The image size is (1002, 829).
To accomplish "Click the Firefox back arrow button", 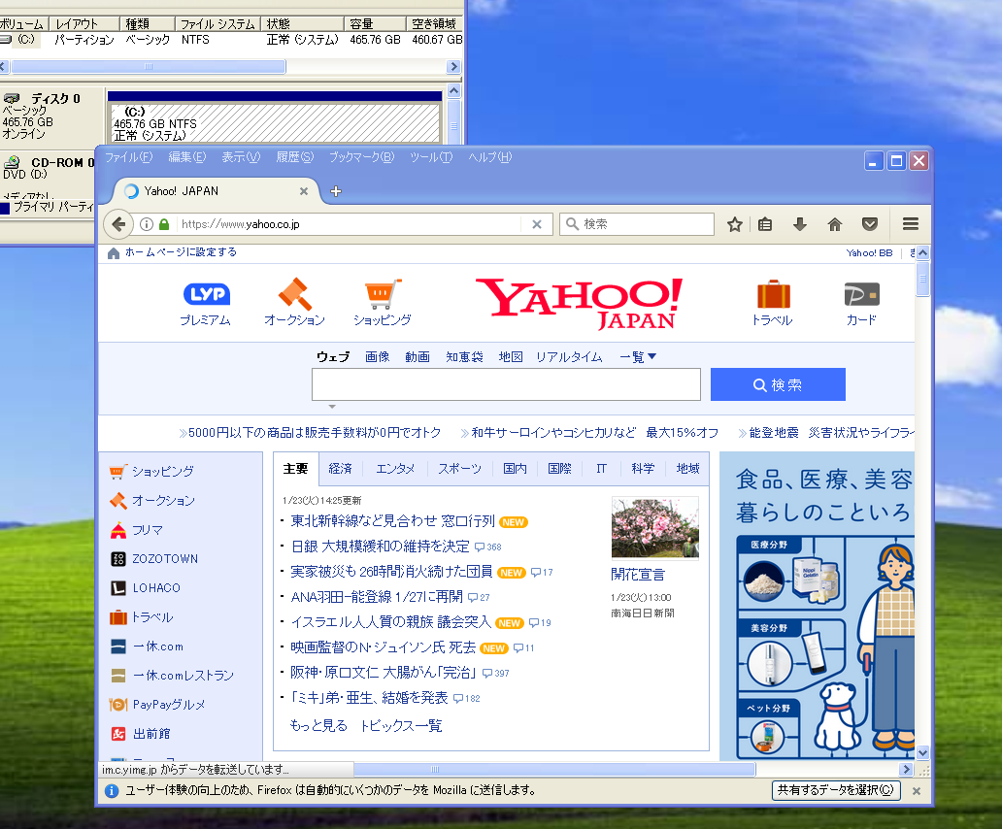I will point(117,224).
